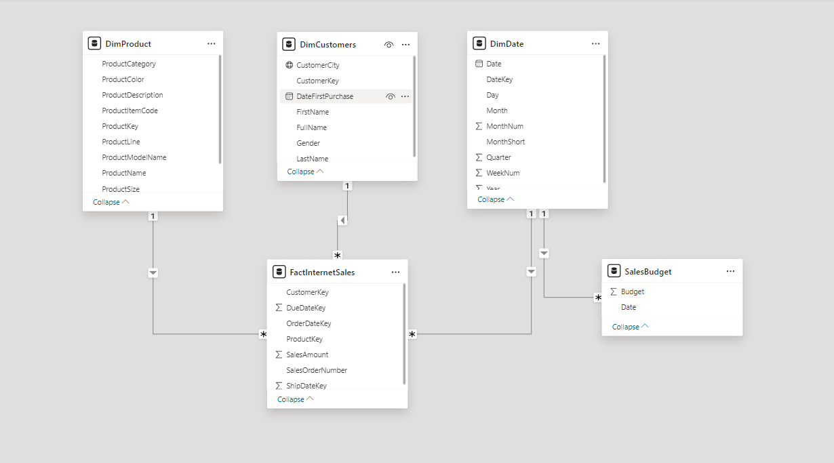Image resolution: width=834 pixels, height=463 pixels.
Task: Click the DimCustomers table database icon
Action: click(289, 44)
